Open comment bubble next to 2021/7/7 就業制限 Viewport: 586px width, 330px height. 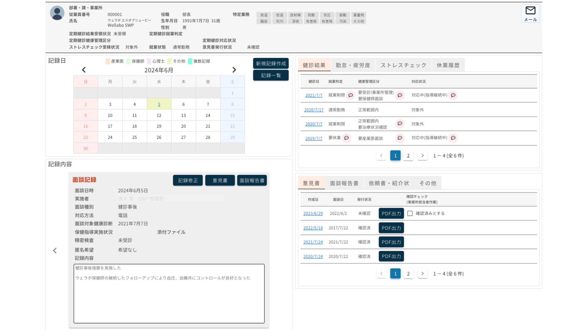pyautogui.click(x=351, y=95)
